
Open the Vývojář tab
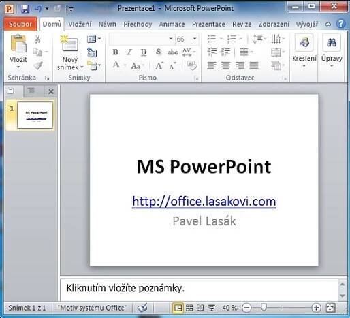[x=306, y=24]
